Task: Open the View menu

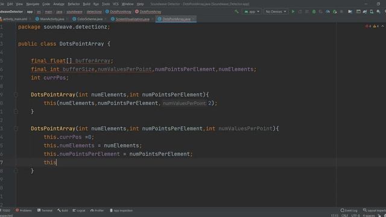Action: pyautogui.click(x=19, y=4)
